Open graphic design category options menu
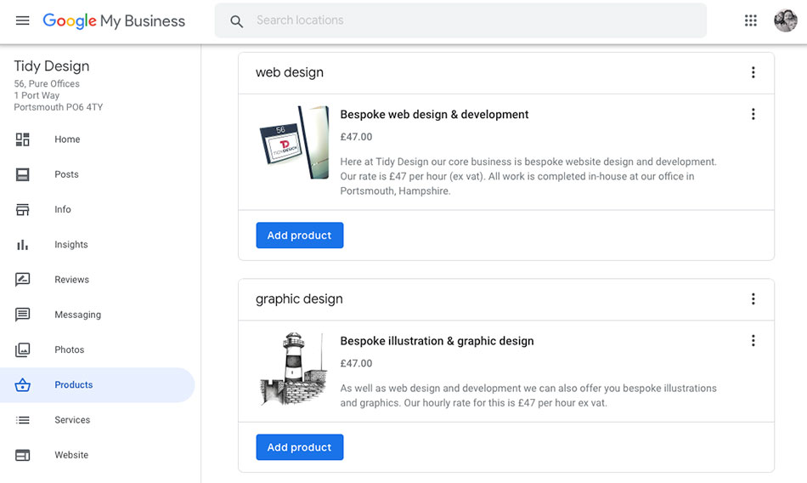Screen dimensions: 807x483 (753, 299)
